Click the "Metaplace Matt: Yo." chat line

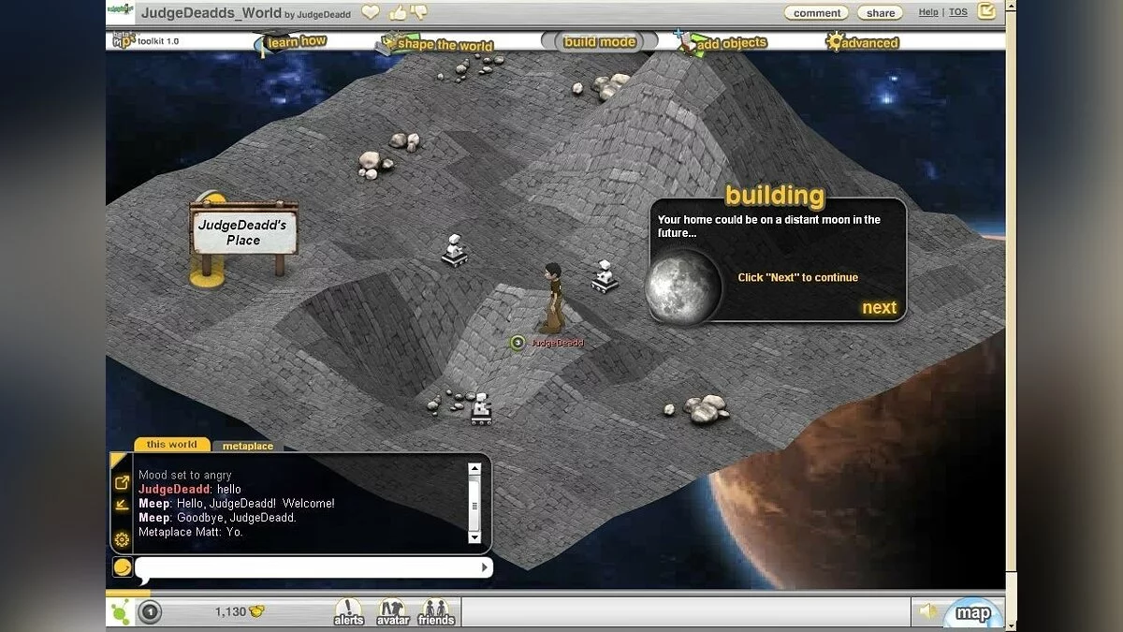click(190, 532)
